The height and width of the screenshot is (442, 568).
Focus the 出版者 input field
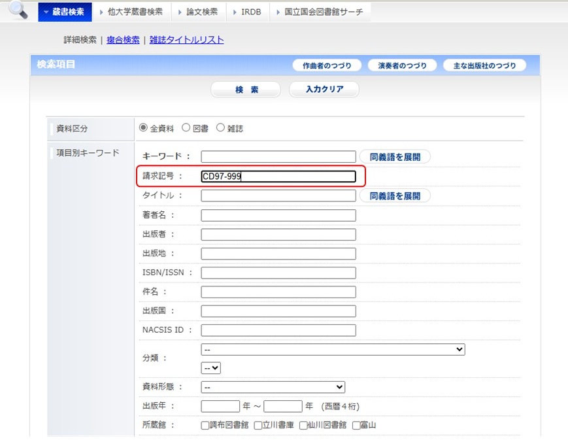278,235
